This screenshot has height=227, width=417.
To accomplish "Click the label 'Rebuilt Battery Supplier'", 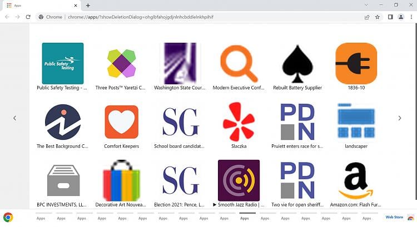I will click(297, 88).
